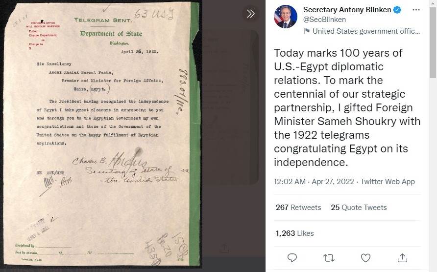Like the tweet with heart icon
Image resolution: width=437 pixels, height=272 pixels.
coord(365,258)
